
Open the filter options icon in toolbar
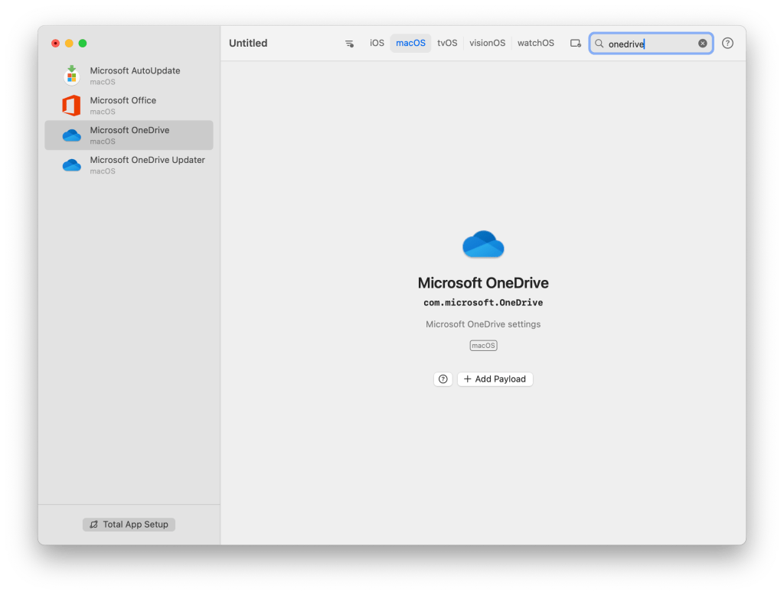[349, 44]
